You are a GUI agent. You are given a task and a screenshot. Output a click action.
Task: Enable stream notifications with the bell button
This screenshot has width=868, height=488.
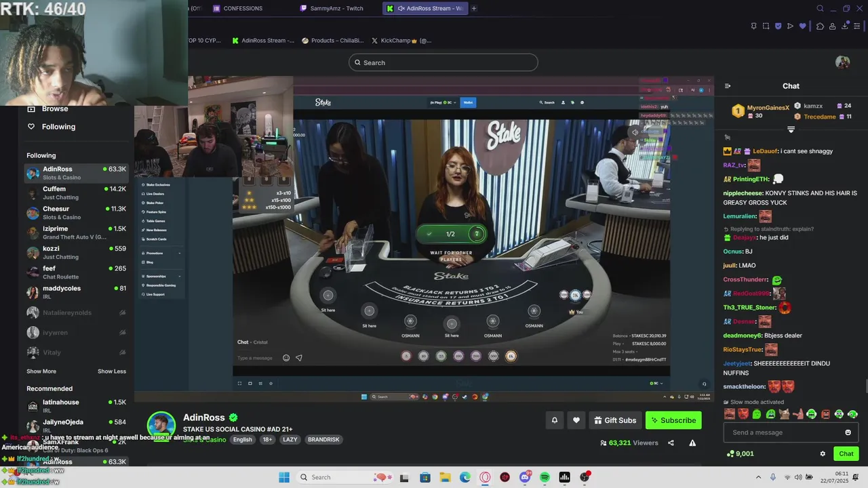pos(554,420)
